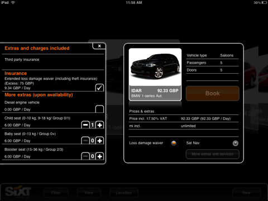
Task: Increase Child seat quantity with plus
Action: (x=100, y=125)
